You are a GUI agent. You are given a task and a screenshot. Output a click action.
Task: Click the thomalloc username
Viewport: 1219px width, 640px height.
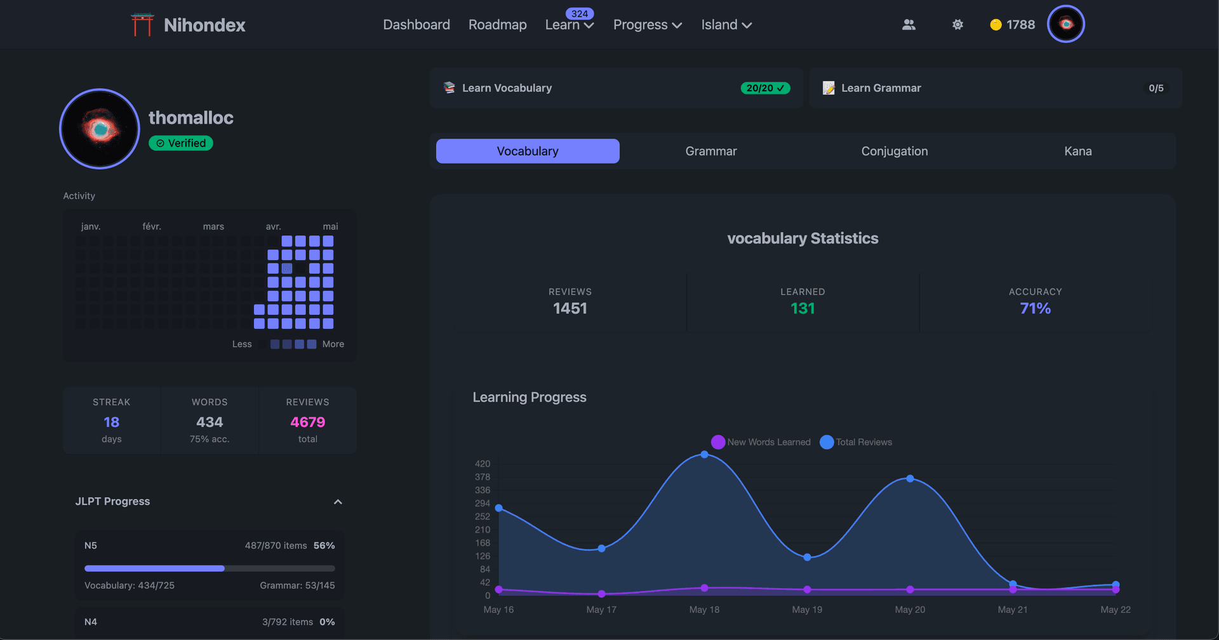pos(191,118)
